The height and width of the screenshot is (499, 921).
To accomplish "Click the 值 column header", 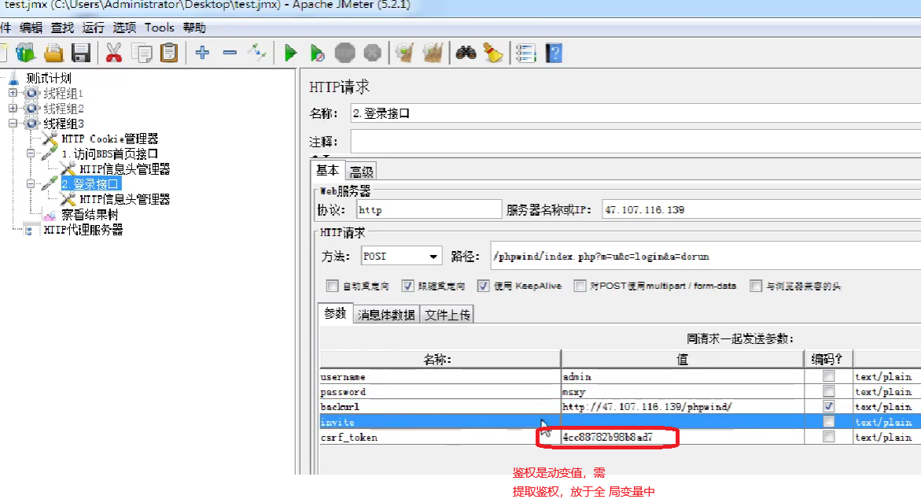I will click(682, 359).
